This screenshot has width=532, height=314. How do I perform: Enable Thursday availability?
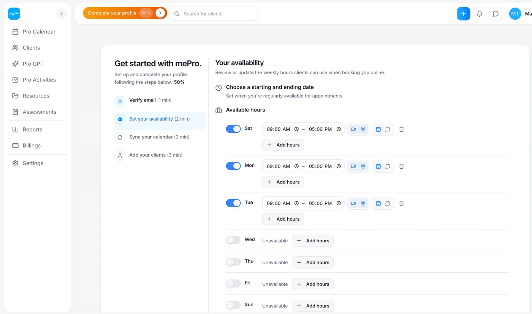(x=233, y=262)
